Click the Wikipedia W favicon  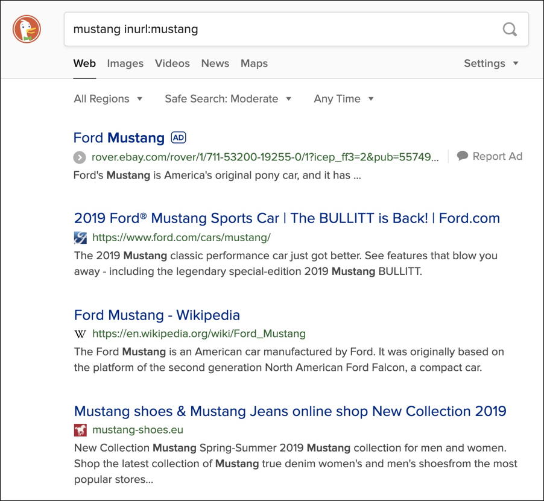coord(80,334)
